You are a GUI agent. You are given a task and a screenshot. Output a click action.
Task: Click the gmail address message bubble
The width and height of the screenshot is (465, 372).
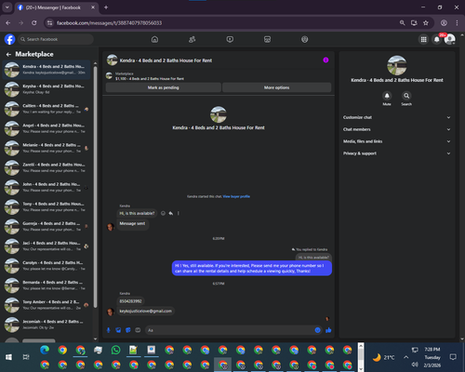pos(145,311)
